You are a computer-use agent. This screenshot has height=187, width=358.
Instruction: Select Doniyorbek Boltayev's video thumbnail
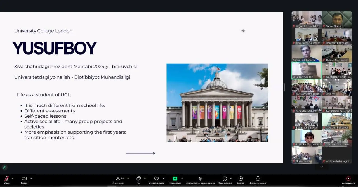click(x=307, y=53)
